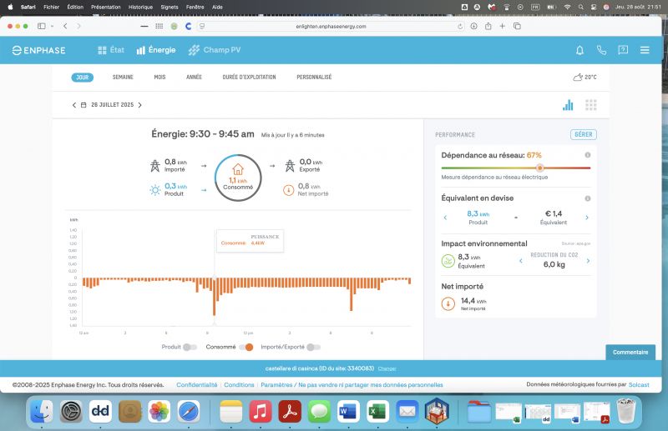The width and height of the screenshot is (668, 431).
Task: Open the Confidentialité link in the footer
Action: [197, 385]
